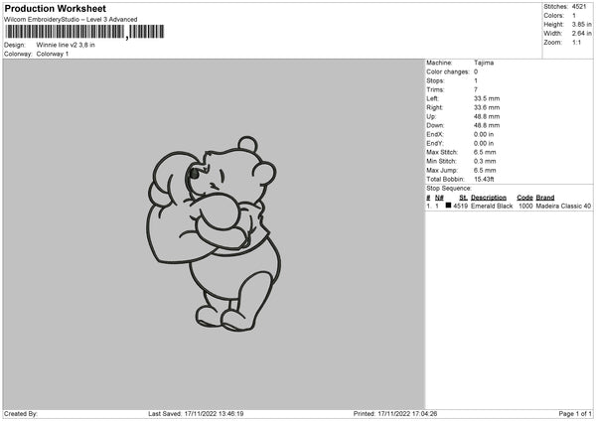Screen dimensions: 596x421
Task: Click the barcode below the title
Action: click(84, 32)
